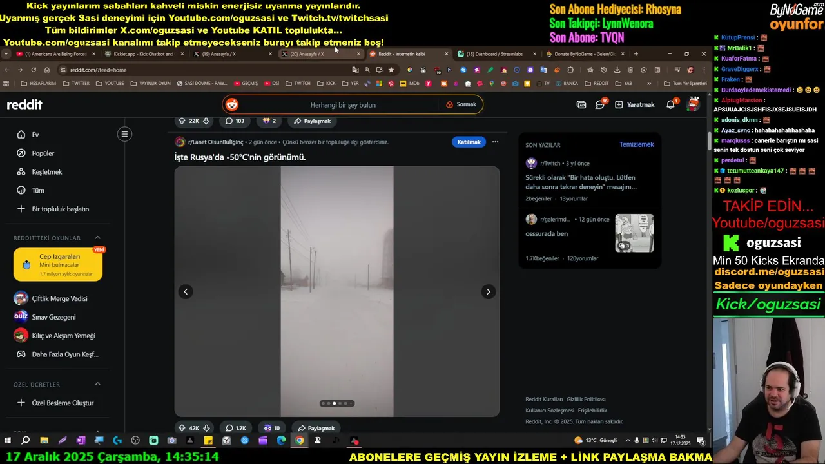Switch to the Kicklet.app Kick Chatbot tab
The image size is (825, 464).
pos(142,54)
